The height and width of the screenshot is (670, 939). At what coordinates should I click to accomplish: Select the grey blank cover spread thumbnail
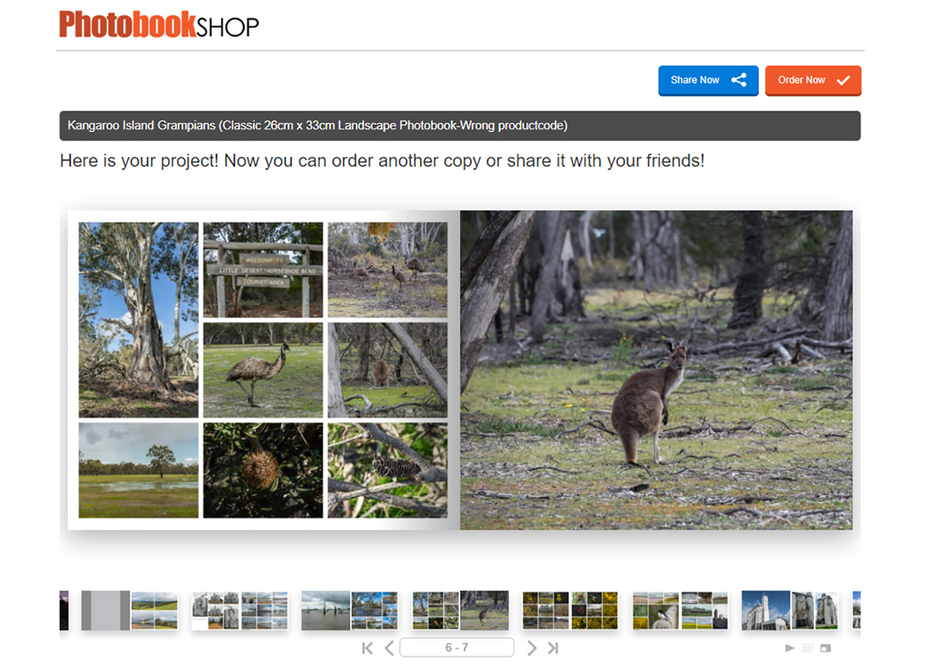(x=129, y=610)
